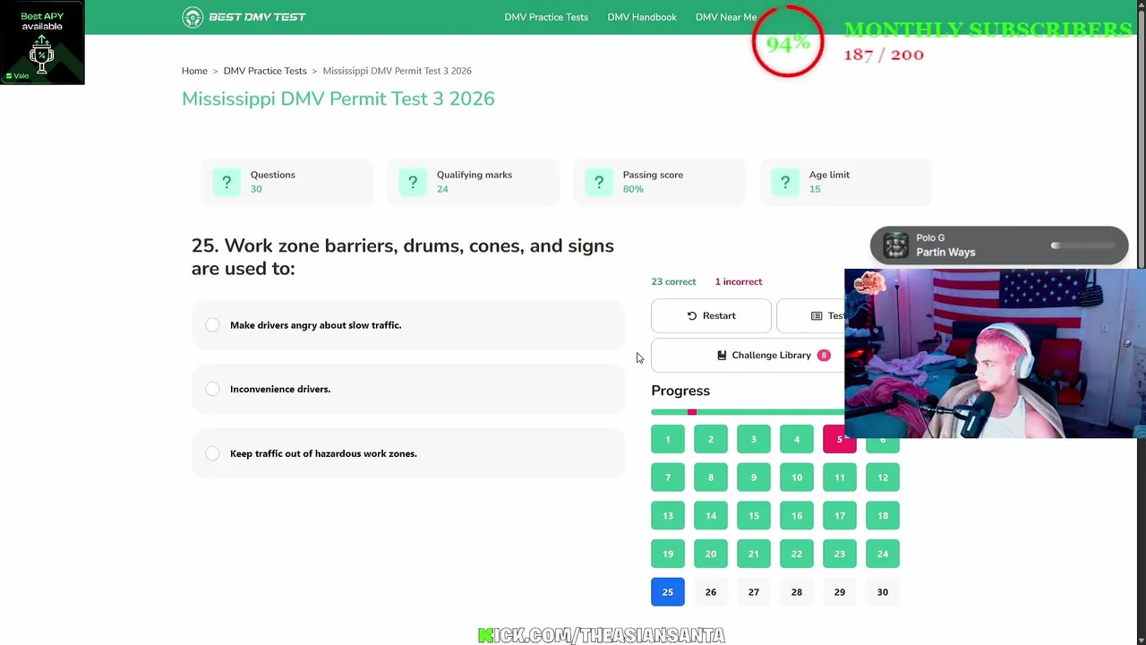Jump to question 2
This screenshot has height=645, width=1146.
point(711,439)
